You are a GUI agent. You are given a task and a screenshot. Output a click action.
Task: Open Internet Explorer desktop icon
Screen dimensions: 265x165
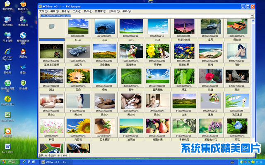tap(7, 54)
